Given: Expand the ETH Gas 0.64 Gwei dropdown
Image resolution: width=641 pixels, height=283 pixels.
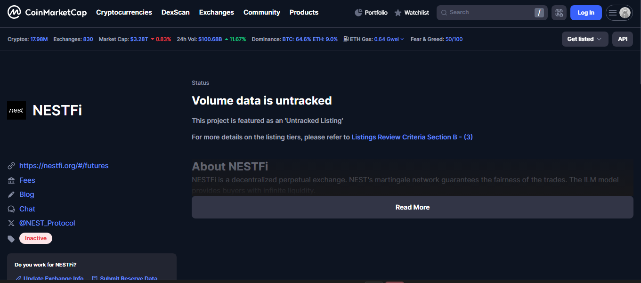Looking at the screenshot, I should coord(389,39).
